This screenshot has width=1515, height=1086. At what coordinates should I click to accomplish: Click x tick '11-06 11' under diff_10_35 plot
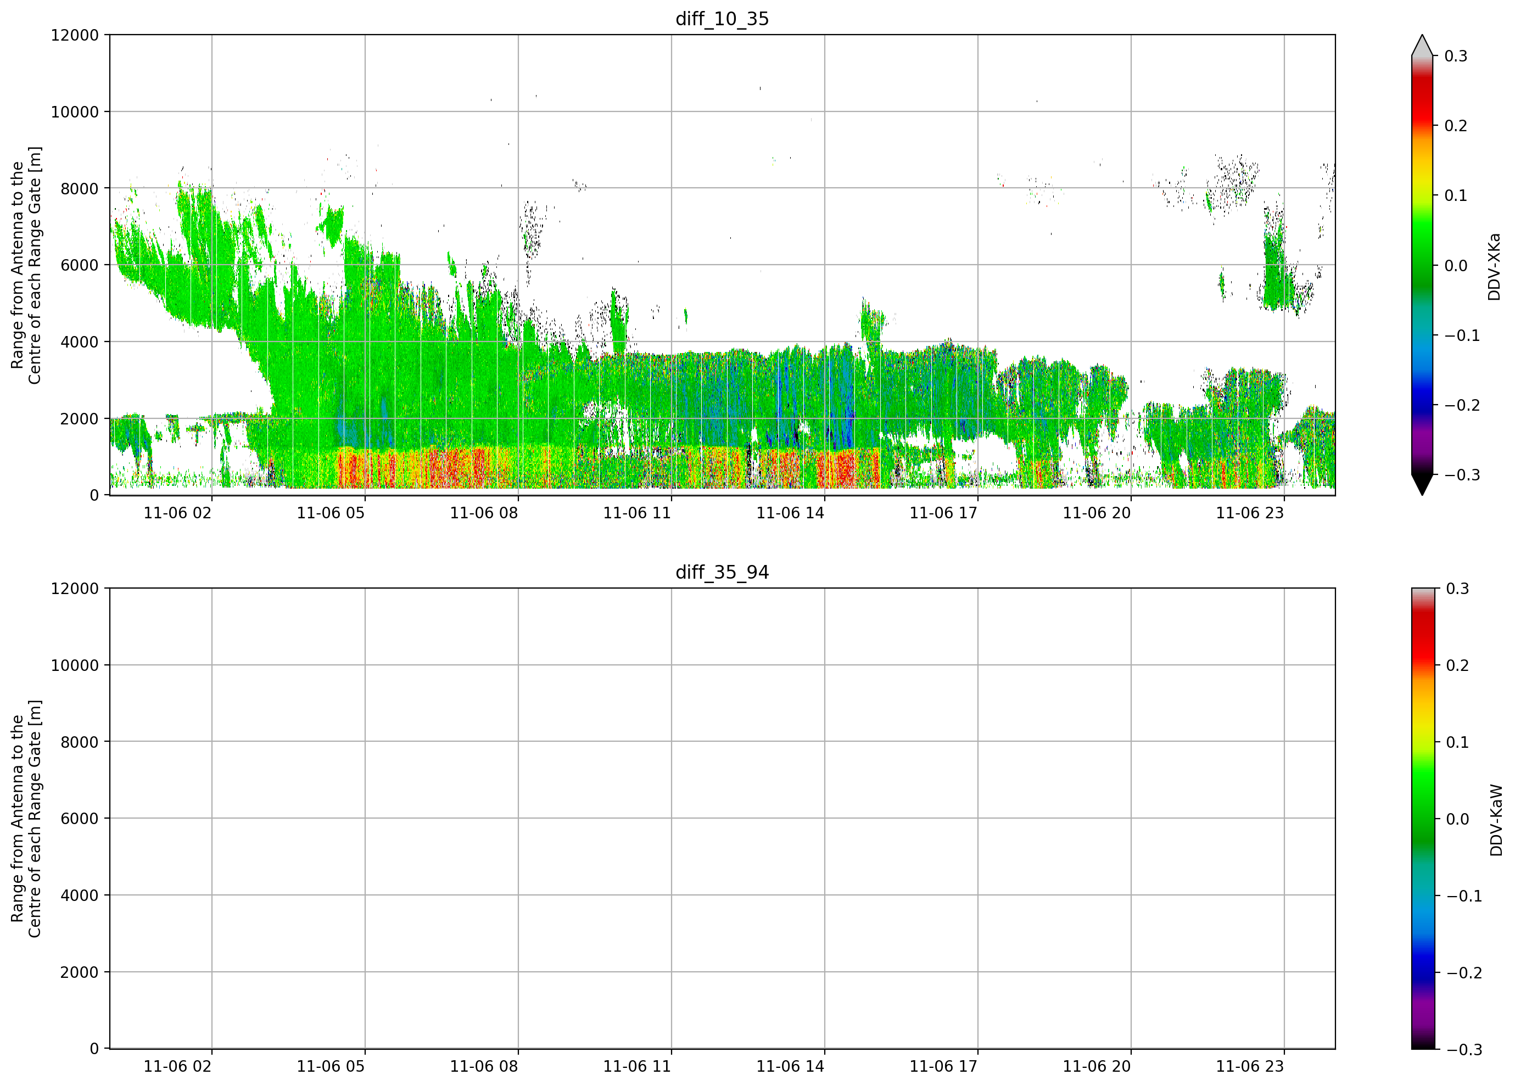pyautogui.click(x=638, y=513)
